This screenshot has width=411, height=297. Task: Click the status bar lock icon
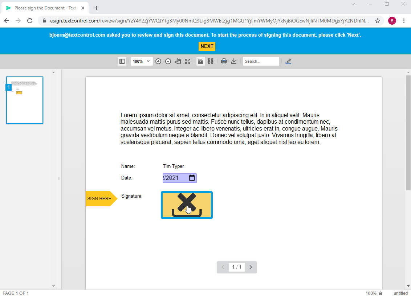point(381,293)
